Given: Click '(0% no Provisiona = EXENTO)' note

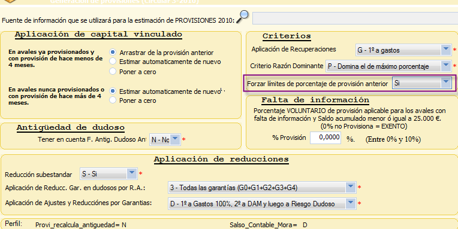Looking at the screenshot, I should (x=364, y=126).
